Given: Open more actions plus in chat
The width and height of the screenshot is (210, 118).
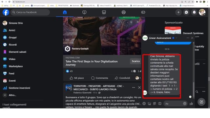Looking at the screenshot, I should [x=144, y=104].
